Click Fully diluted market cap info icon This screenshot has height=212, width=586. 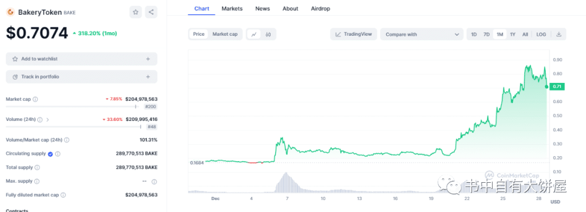(x=63, y=195)
